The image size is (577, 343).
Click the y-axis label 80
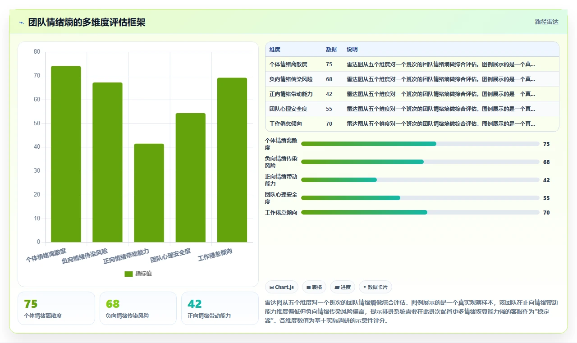pos(37,52)
